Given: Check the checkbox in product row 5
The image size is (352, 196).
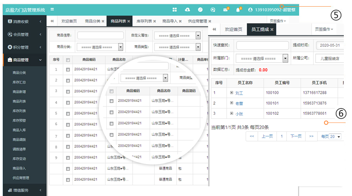Looking at the screenshot, I should [68, 114].
